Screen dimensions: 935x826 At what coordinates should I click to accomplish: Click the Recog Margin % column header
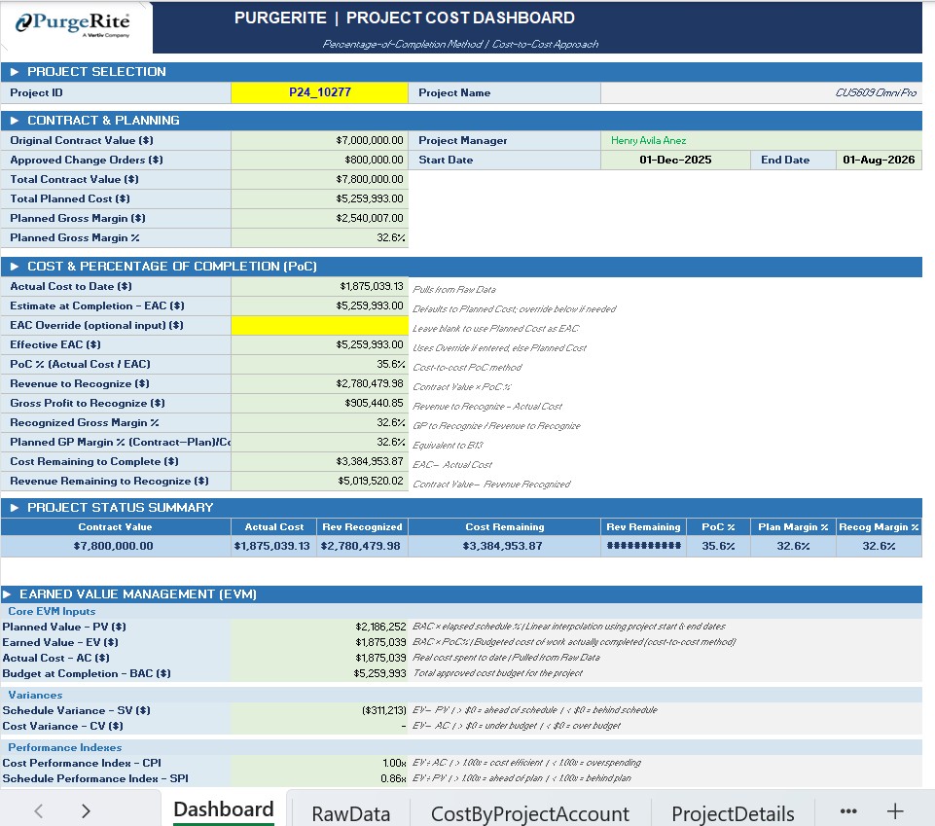click(x=879, y=526)
